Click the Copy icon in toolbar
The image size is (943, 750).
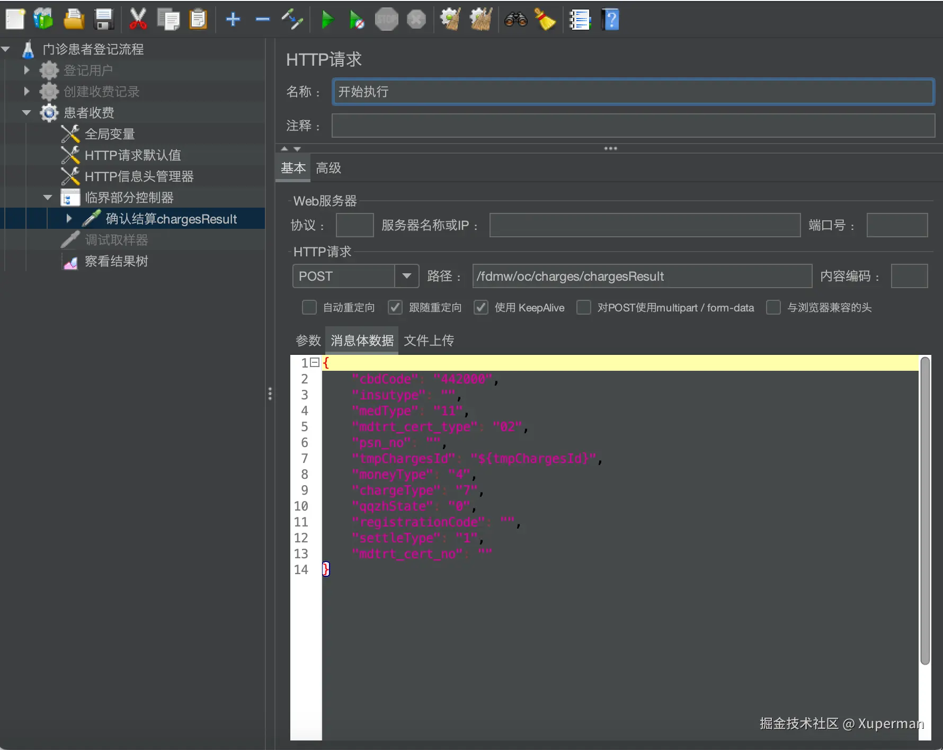click(x=168, y=20)
